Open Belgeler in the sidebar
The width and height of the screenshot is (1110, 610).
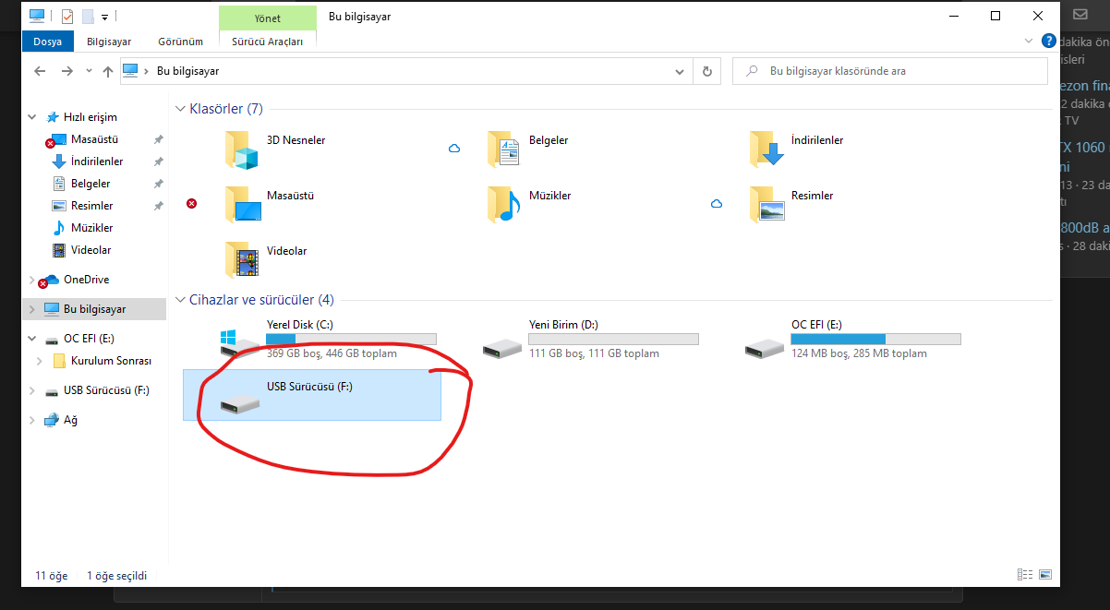click(x=90, y=184)
